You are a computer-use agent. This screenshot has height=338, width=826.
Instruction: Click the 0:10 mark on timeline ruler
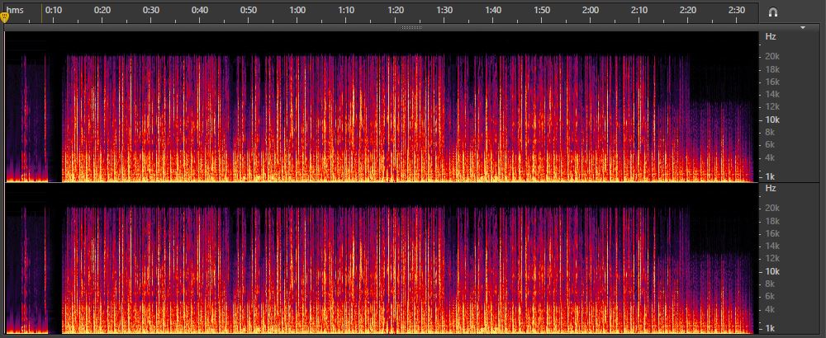(x=54, y=10)
